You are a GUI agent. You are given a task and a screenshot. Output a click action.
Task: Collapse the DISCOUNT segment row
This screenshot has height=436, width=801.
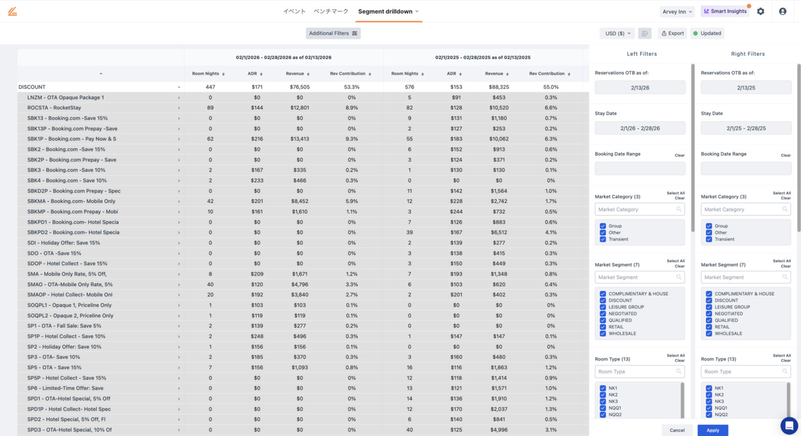point(179,87)
